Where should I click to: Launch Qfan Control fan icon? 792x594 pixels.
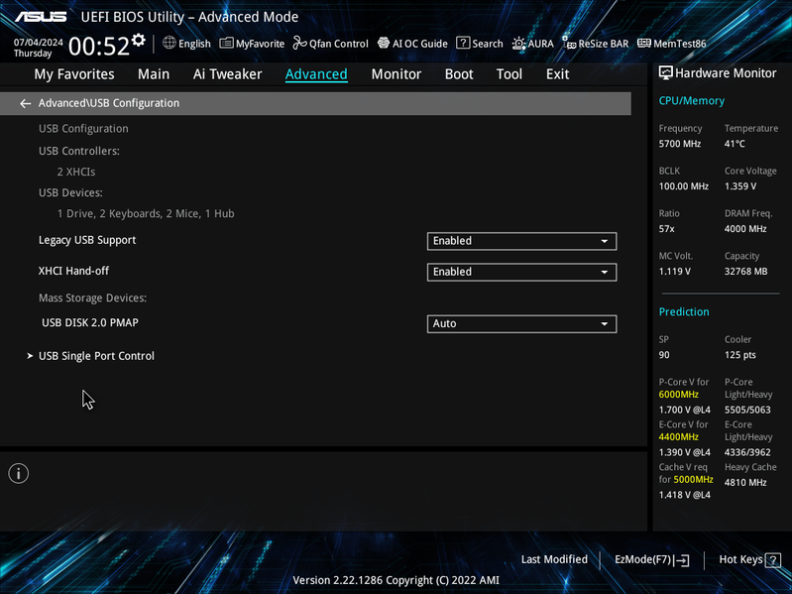(300, 44)
